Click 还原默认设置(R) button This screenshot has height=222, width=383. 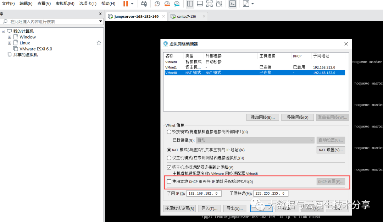point(179,209)
